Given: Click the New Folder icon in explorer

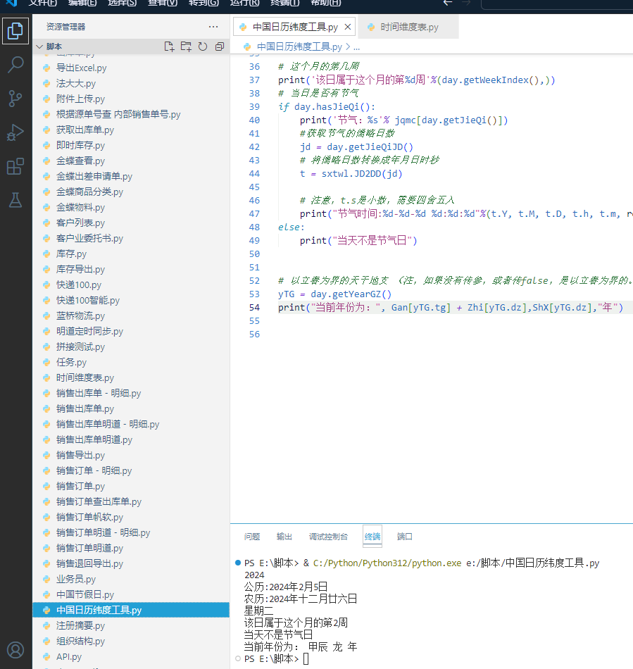Looking at the screenshot, I should tap(186, 46).
